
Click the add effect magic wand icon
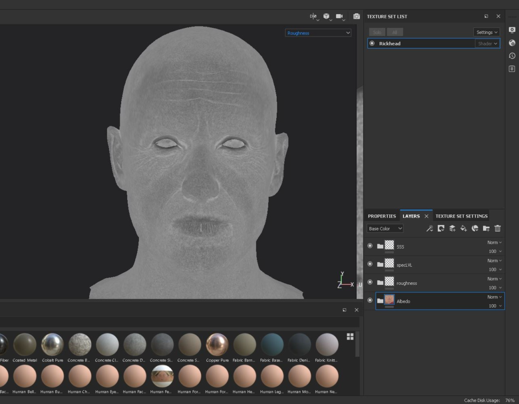[x=429, y=229]
